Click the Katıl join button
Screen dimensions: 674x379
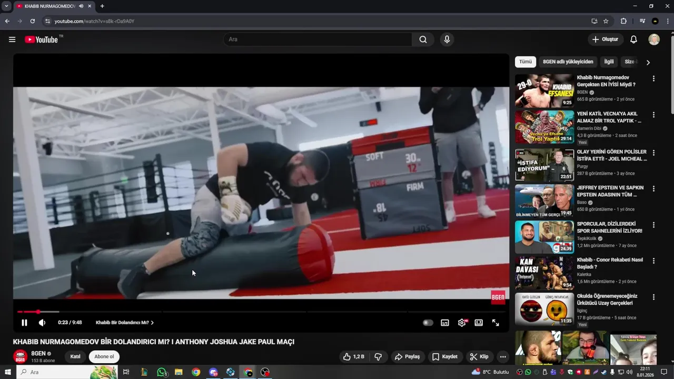click(x=75, y=356)
